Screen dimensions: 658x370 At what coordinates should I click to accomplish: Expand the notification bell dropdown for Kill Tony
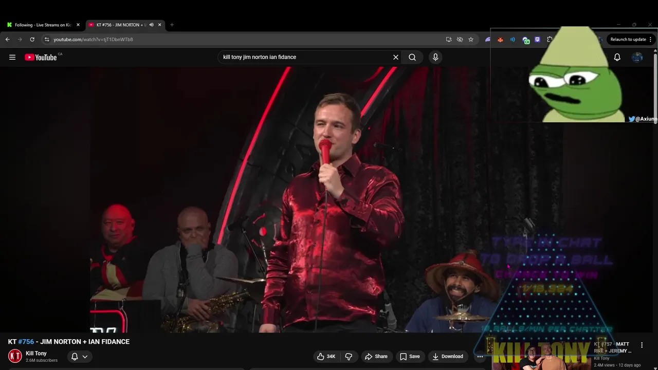(x=79, y=356)
